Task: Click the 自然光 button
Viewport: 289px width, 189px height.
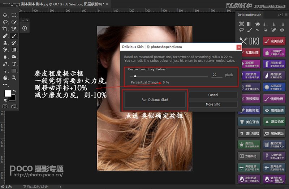Action: pyautogui.click(x=249, y=145)
